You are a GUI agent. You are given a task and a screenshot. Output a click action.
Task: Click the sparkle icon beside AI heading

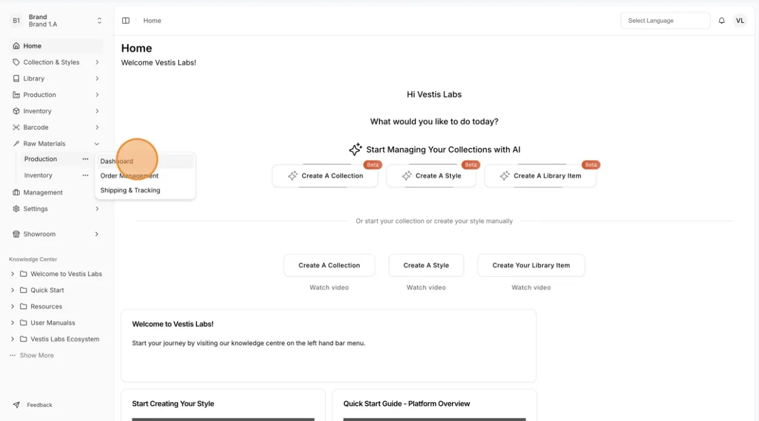355,149
